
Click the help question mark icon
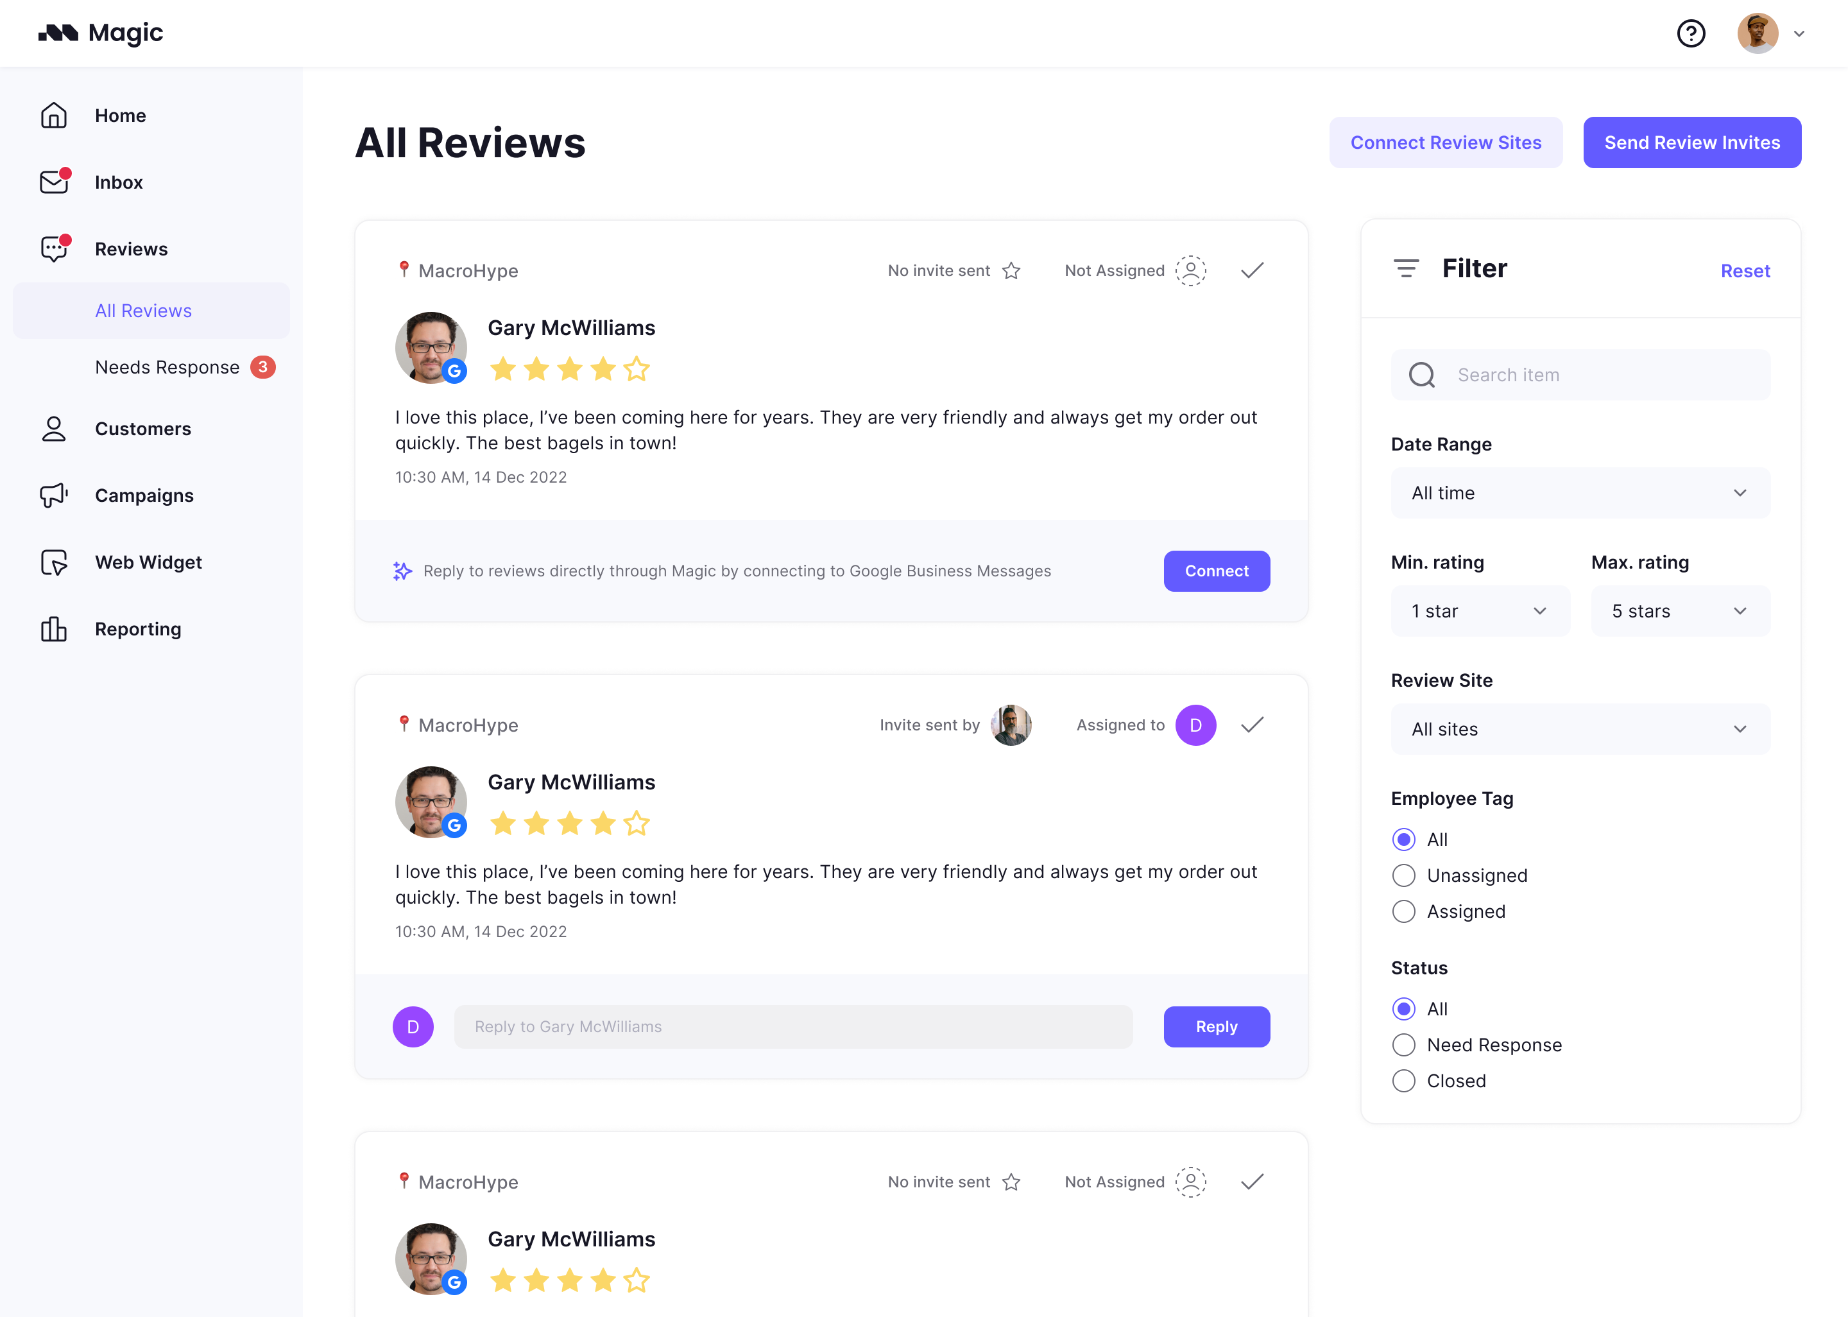1691,33
